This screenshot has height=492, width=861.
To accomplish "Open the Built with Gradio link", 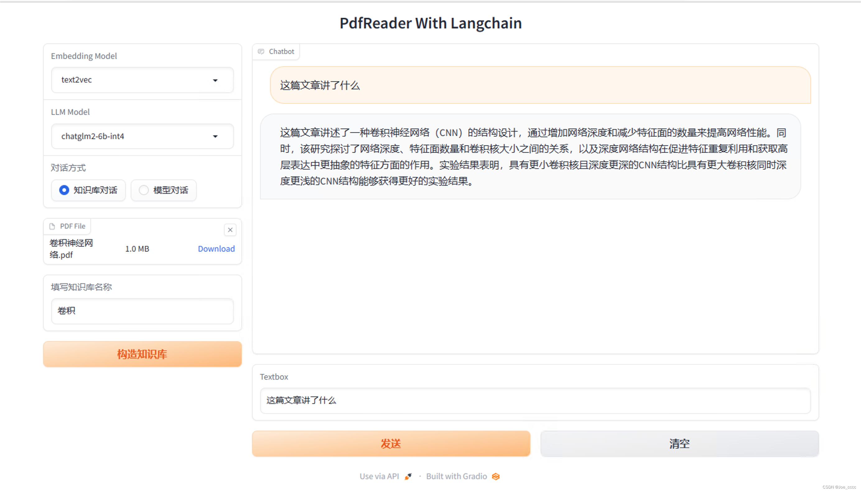I will click(x=456, y=476).
